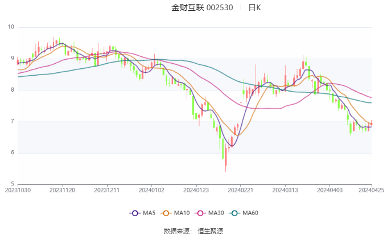387x235 pixels.
Task: Toggle the MA30 pink legend marker
Action: [x=200, y=213]
